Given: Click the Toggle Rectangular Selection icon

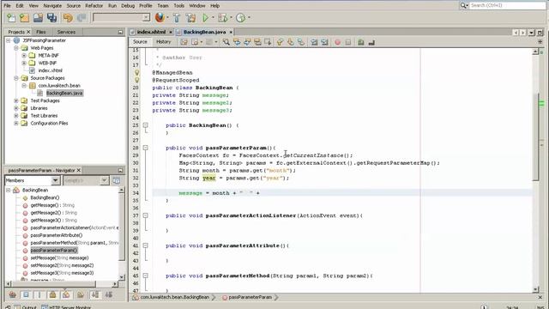Looking at the screenshot, I should (268, 42).
